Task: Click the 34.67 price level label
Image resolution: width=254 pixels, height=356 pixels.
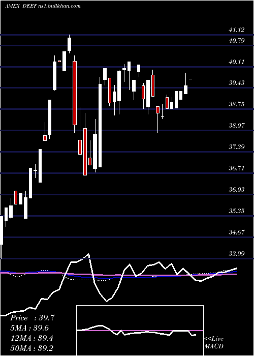Action: (237, 232)
